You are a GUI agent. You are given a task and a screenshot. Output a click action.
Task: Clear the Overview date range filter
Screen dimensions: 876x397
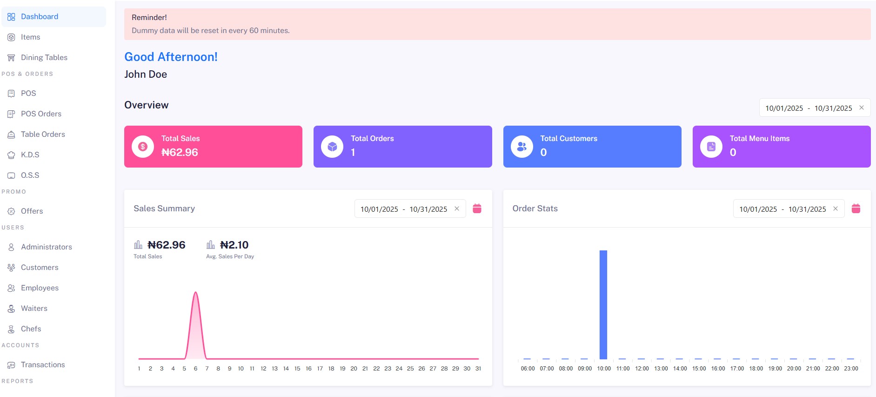pyautogui.click(x=862, y=108)
